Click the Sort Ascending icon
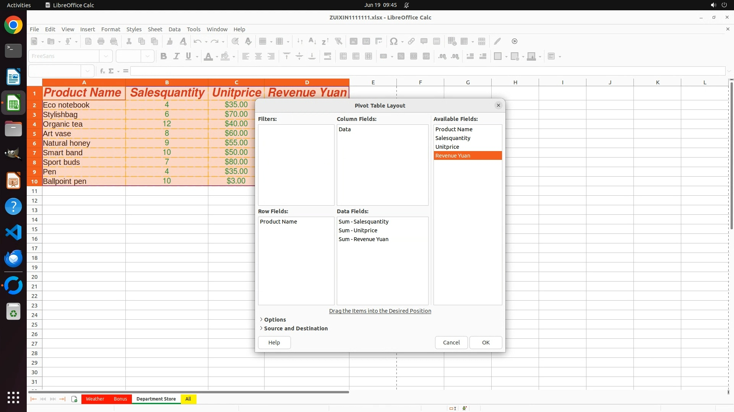734x412 pixels. pos(312,41)
